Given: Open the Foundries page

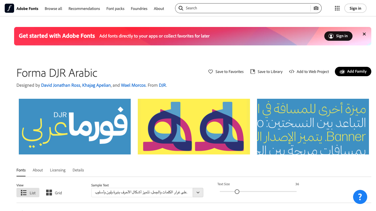Looking at the screenshot, I should click(x=139, y=8).
